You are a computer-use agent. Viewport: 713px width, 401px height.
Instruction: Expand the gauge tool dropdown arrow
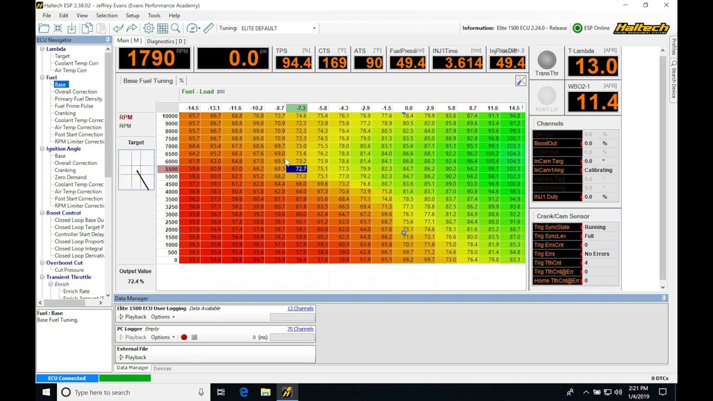[199, 28]
